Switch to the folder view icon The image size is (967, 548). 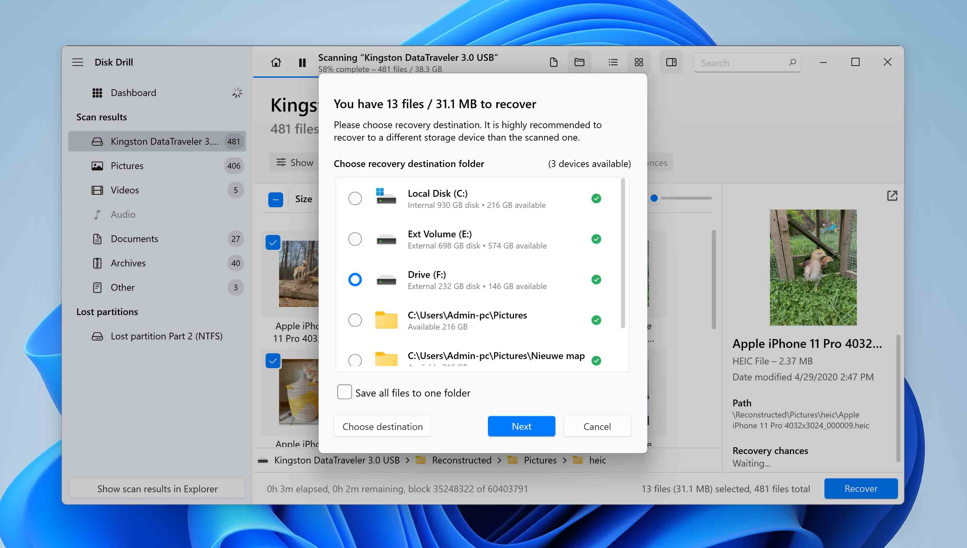[x=579, y=62]
